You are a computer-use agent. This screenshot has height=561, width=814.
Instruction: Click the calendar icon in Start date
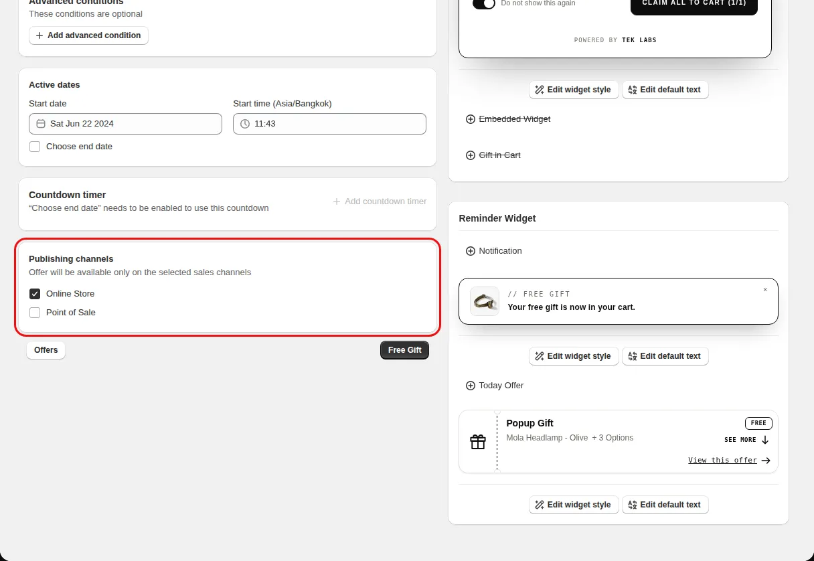pos(41,124)
